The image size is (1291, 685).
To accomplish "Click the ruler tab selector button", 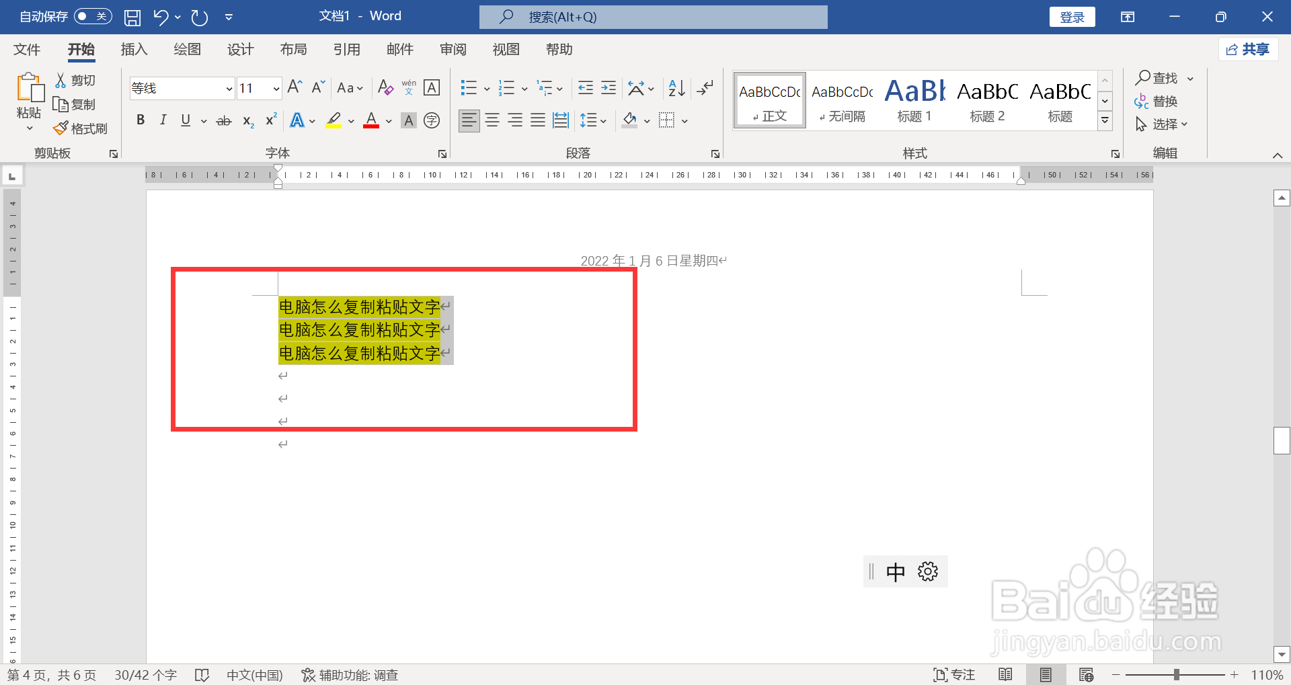I will (x=12, y=176).
